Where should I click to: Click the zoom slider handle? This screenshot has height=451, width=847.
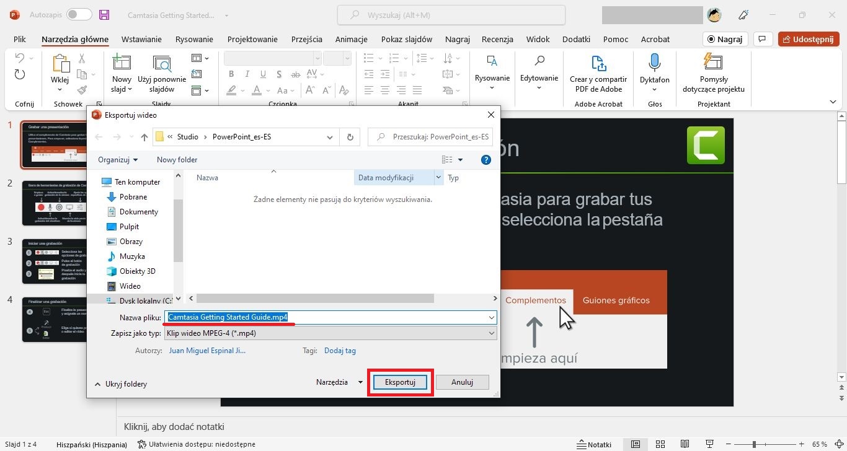[755, 444]
